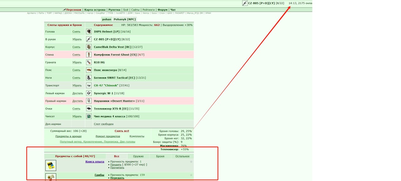
Task: Open the Рейтинги menu item
Action: click(148, 10)
